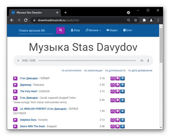The width and height of the screenshot is (170, 140).
Task: Click blue download icon for ГЕЙМЕР row
Action: (x=122, y=78)
